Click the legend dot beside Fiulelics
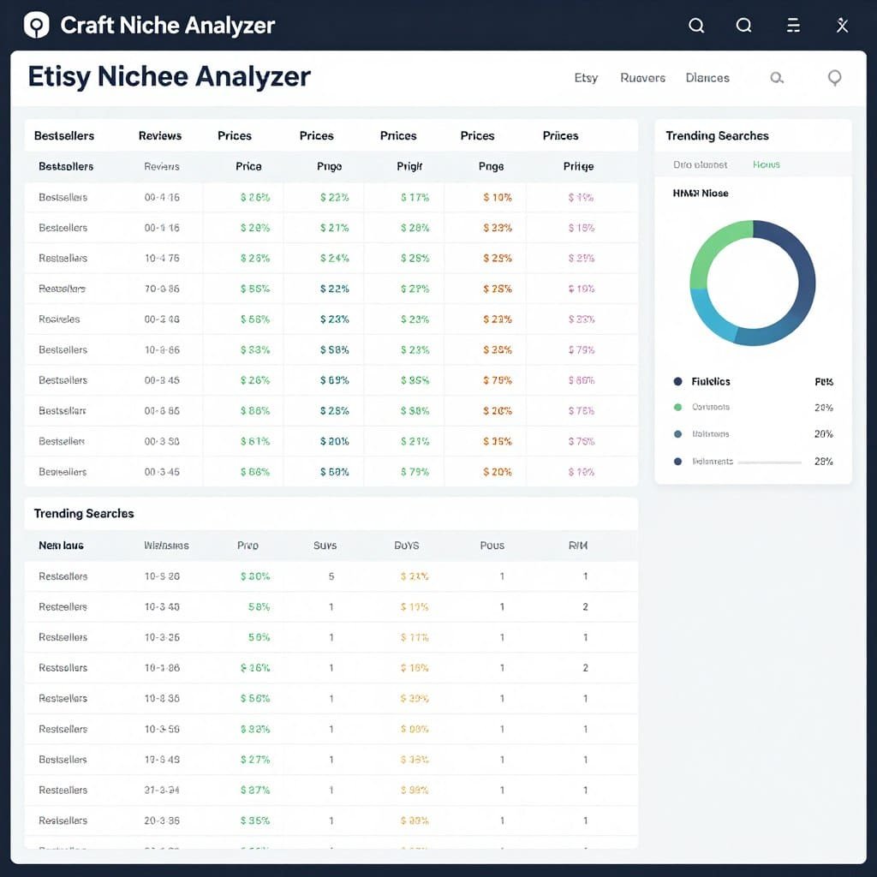877x877 pixels. pos(678,381)
